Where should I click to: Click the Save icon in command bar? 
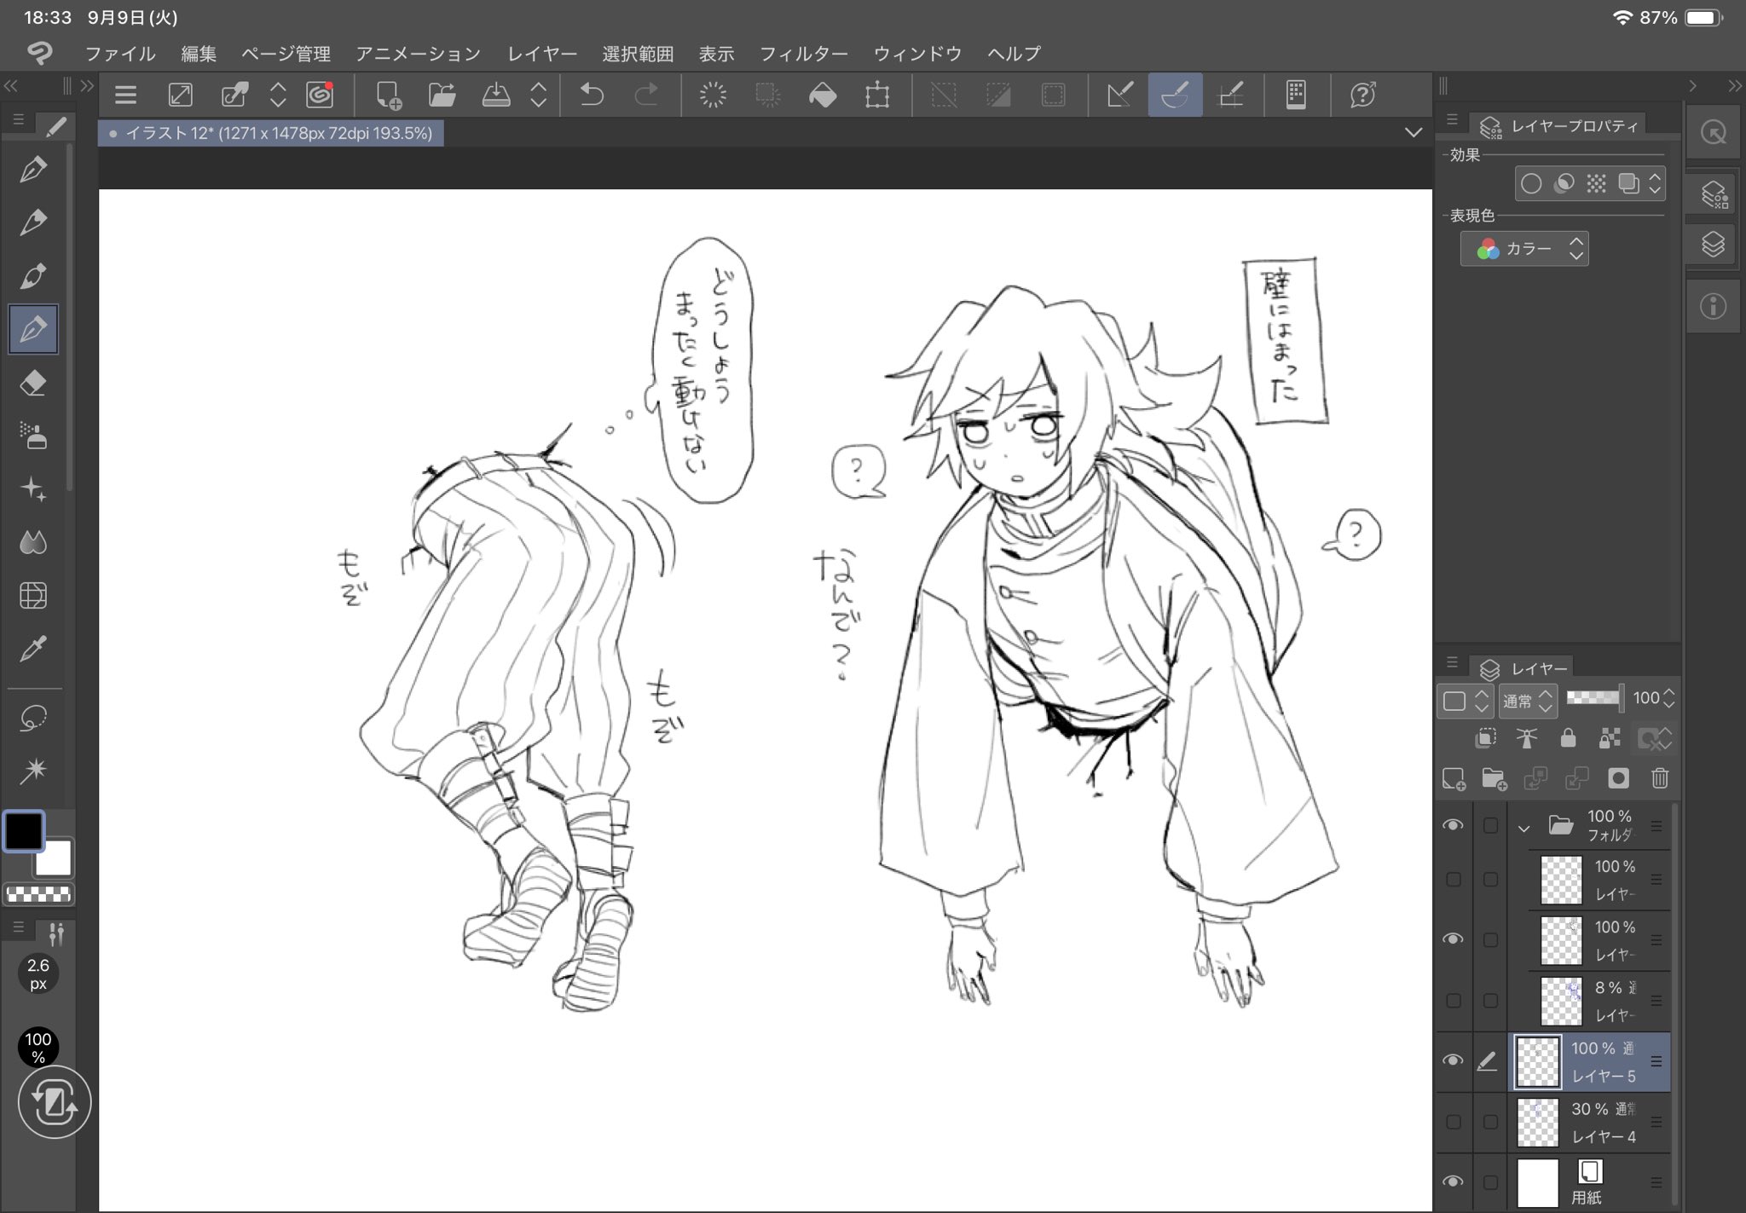495,95
